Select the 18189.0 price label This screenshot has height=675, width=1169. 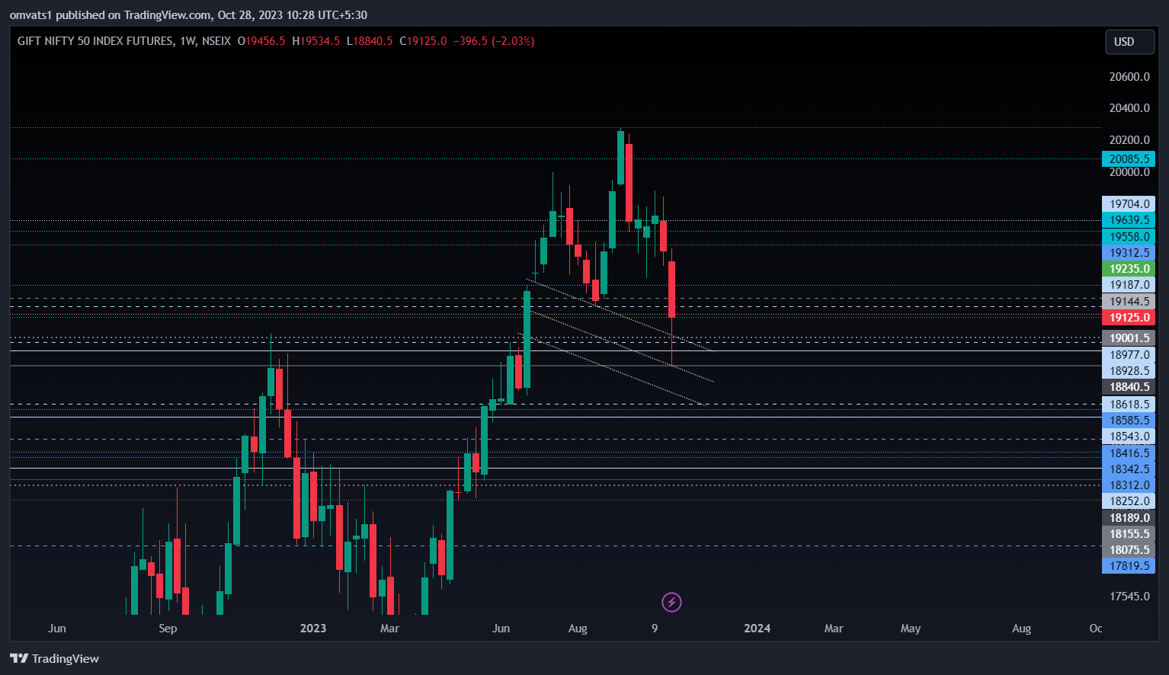coord(1129,518)
